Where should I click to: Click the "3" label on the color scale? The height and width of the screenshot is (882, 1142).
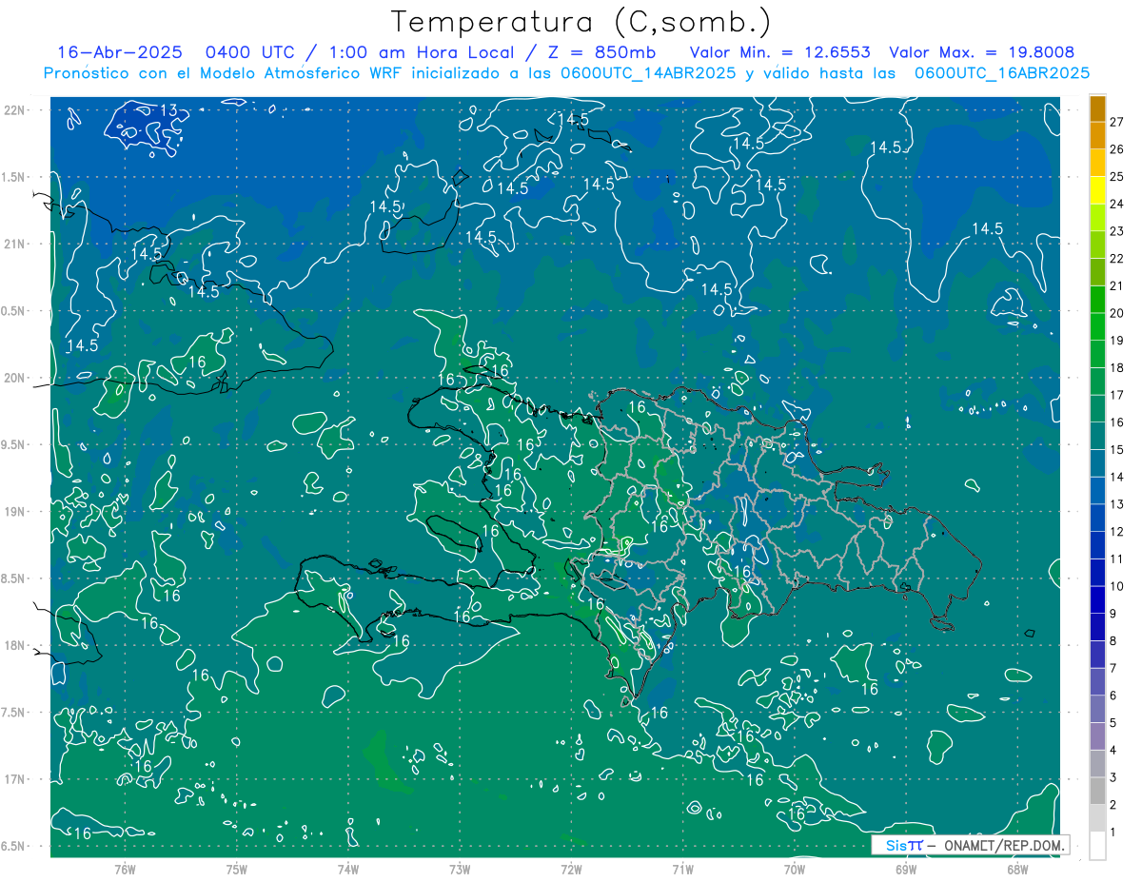(1113, 777)
